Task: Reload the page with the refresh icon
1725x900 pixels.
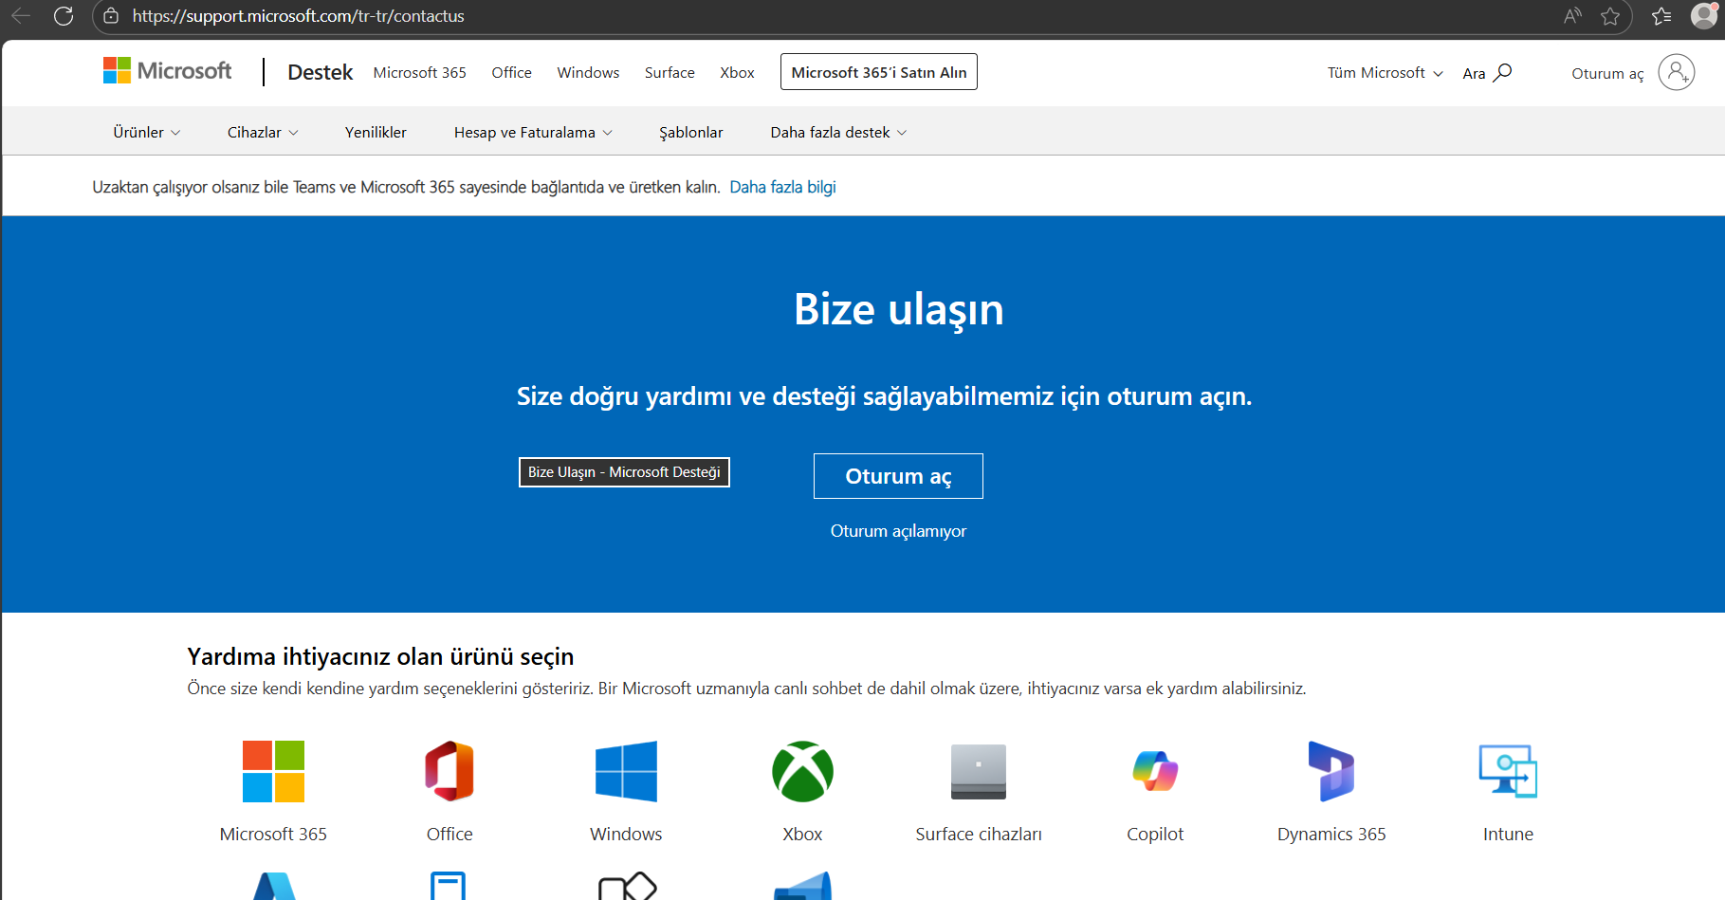Action: pyautogui.click(x=64, y=16)
